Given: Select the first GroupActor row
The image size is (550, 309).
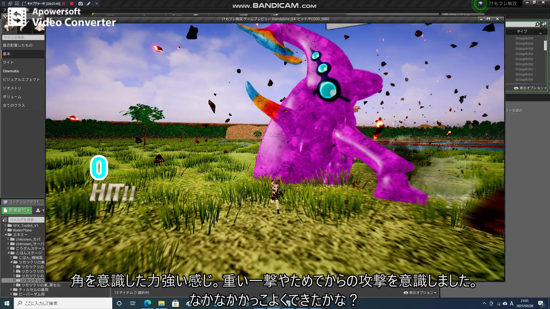Looking at the screenshot, I should pyautogui.click(x=524, y=38).
